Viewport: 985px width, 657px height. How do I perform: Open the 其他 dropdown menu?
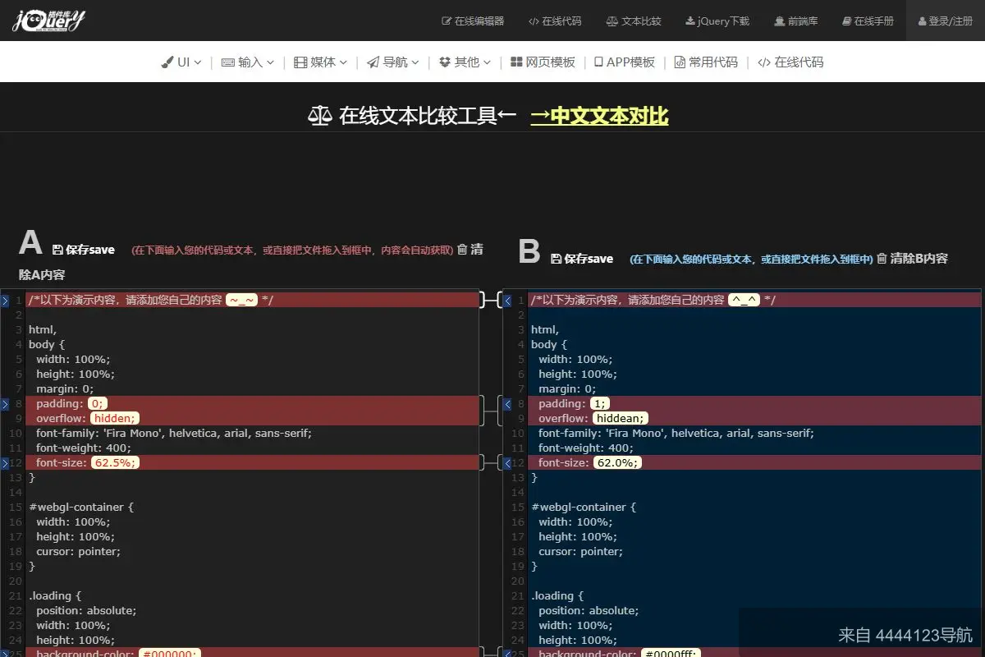click(465, 62)
